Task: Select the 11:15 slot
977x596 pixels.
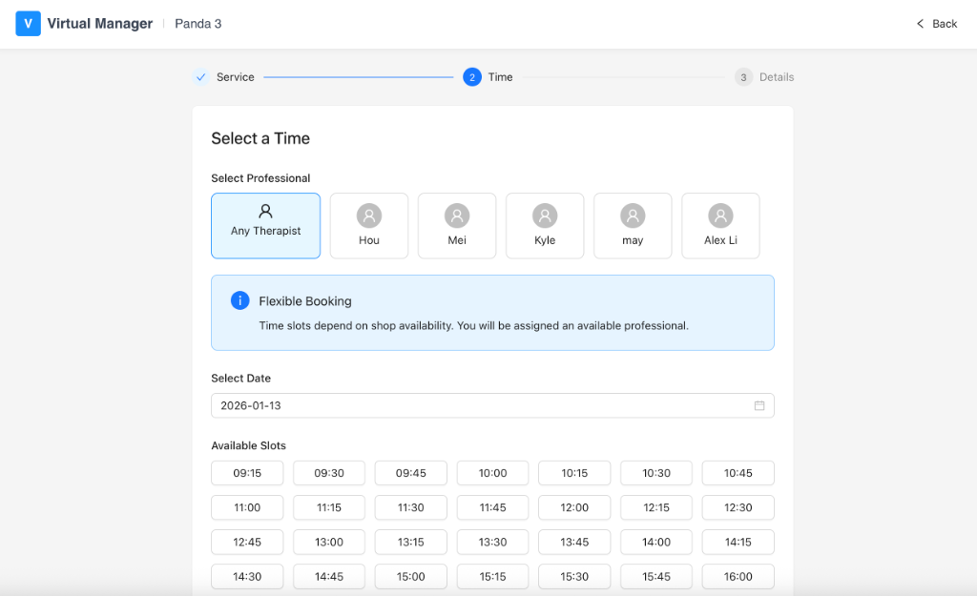Action: pos(329,507)
